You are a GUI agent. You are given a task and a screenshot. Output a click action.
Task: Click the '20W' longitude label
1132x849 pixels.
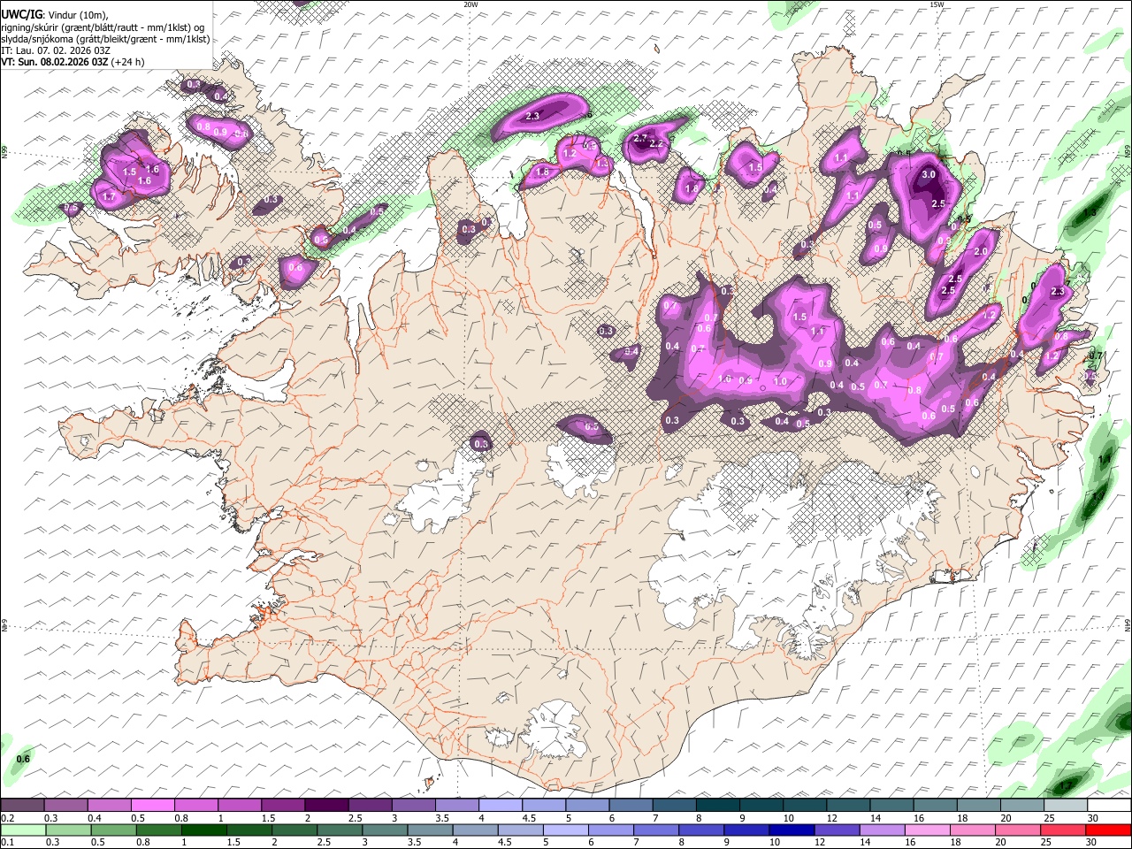470,4
